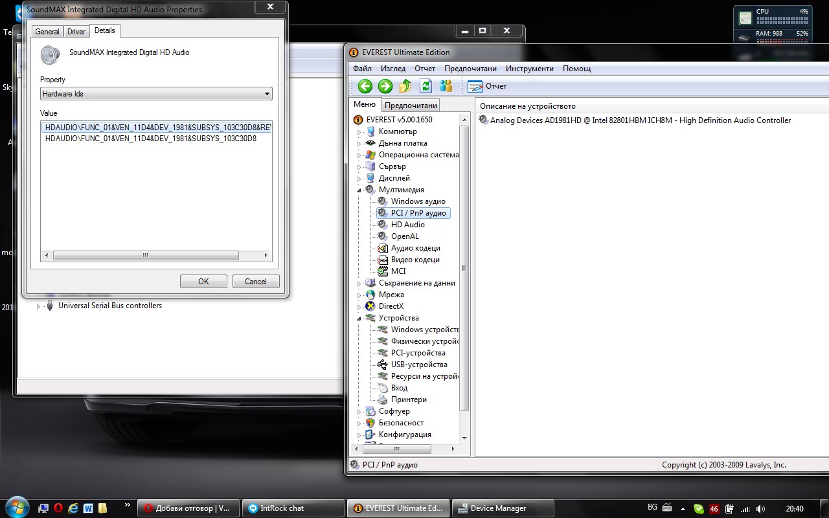Open the Помощ menu
Image resolution: width=829 pixels, height=518 pixels.
[576, 69]
